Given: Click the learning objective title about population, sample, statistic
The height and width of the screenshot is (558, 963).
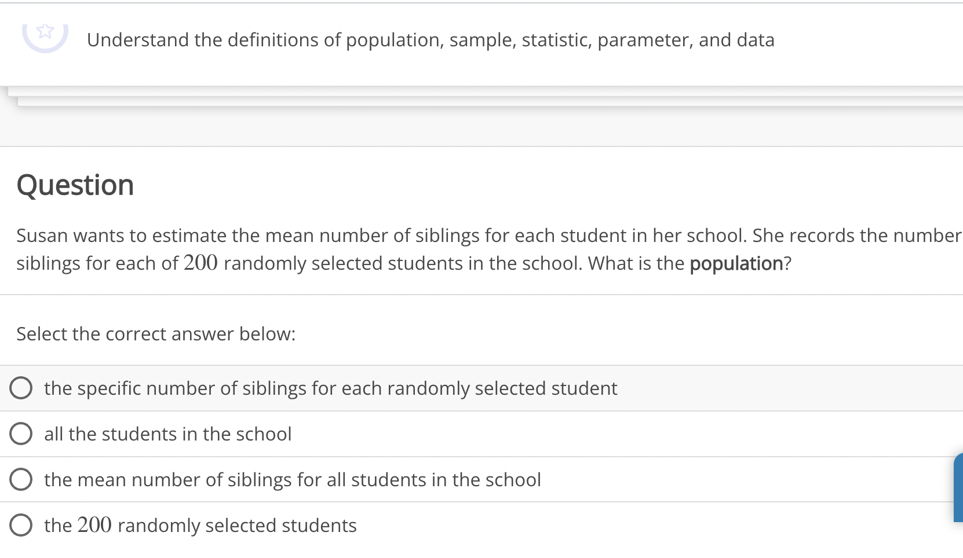Looking at the screenshot, I should tap(431, 40).
